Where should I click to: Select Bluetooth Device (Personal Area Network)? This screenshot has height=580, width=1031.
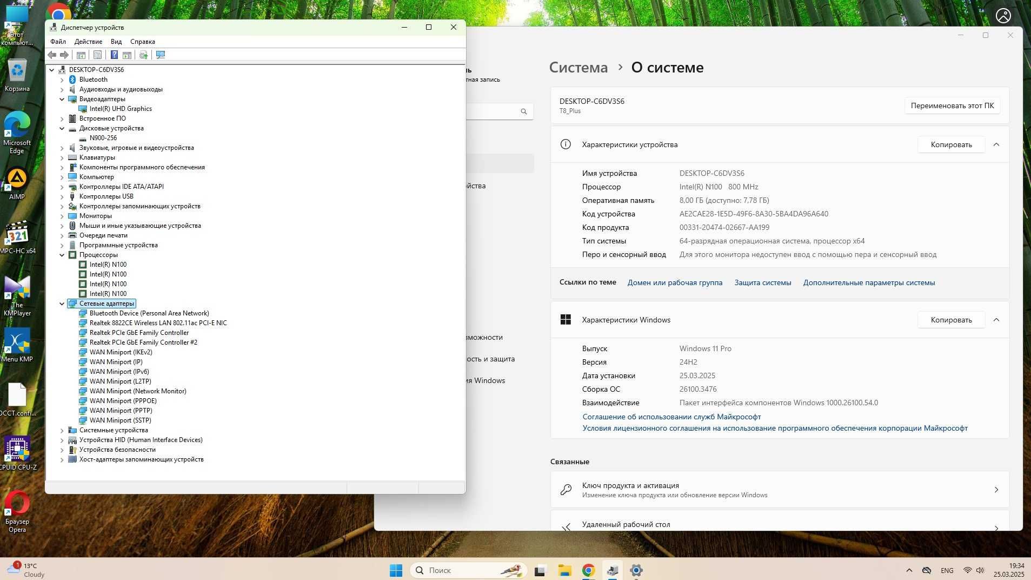149,313
